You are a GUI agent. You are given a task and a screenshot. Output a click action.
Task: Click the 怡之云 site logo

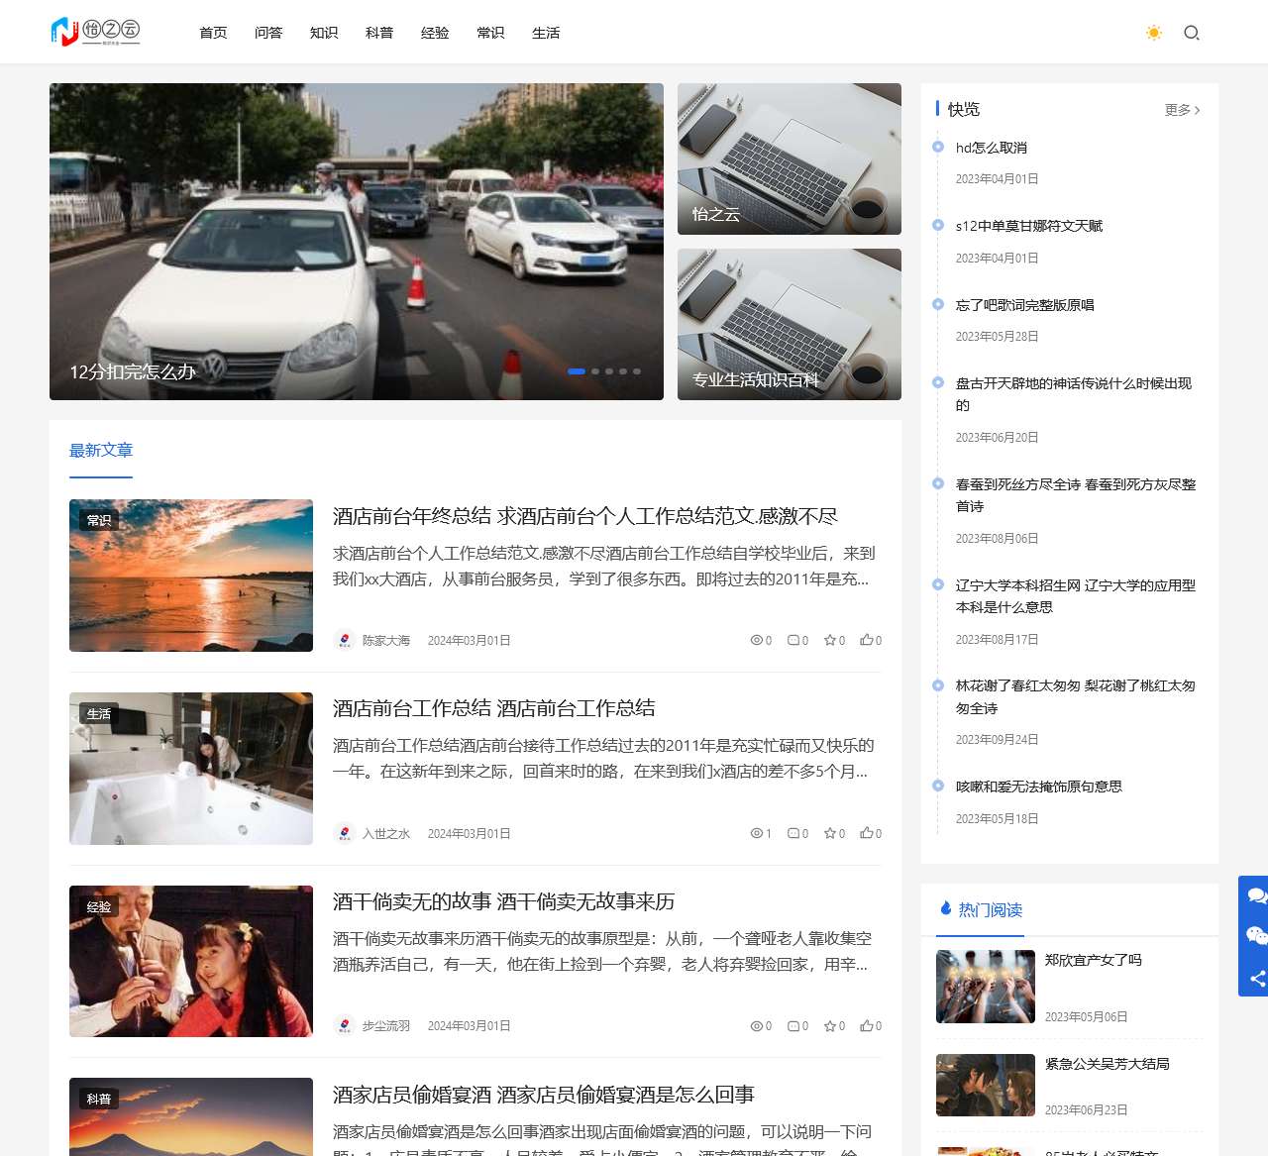[x=95, y=32]
